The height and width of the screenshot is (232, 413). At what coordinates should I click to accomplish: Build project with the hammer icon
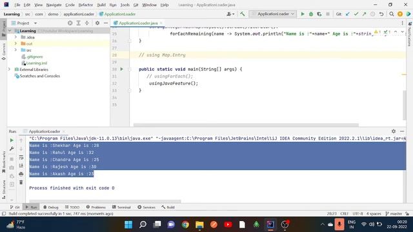[x=243, y=14]
